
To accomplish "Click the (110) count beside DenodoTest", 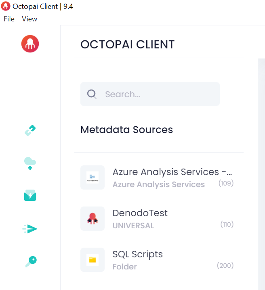I will pyautogui.click(x=227, y=224).
